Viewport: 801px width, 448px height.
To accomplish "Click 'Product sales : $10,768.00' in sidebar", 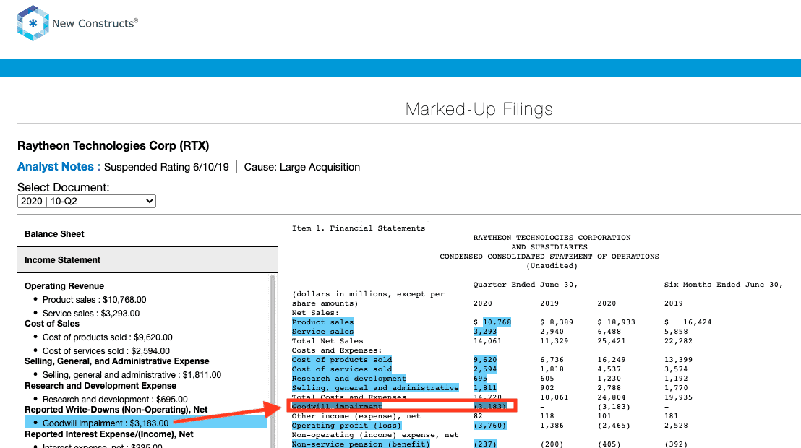I will 95,300.
